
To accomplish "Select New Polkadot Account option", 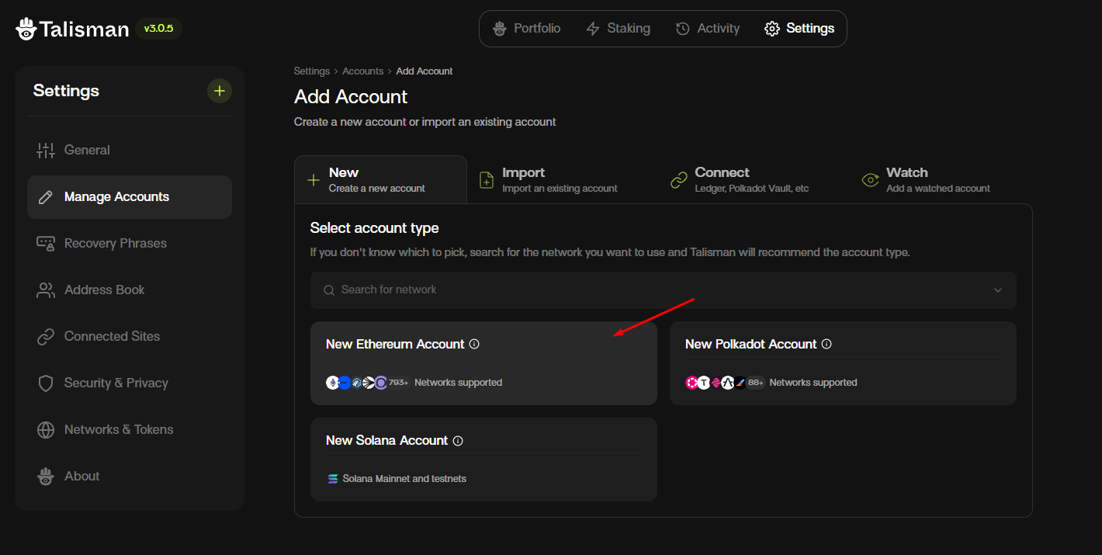I will [843, 362].
